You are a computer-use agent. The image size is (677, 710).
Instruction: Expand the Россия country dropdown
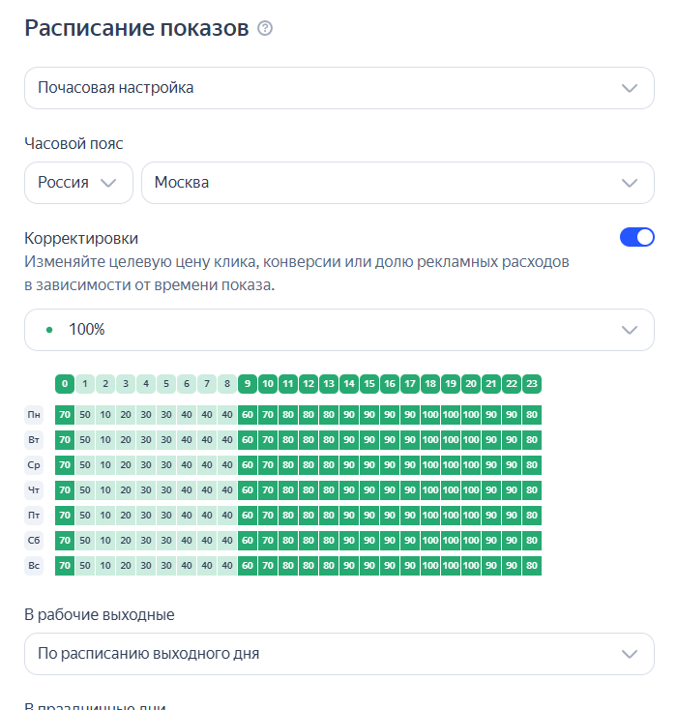[x=78, y=183]
